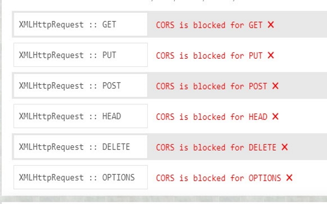Click the red X icon beside DELETE status

[285, 147]
